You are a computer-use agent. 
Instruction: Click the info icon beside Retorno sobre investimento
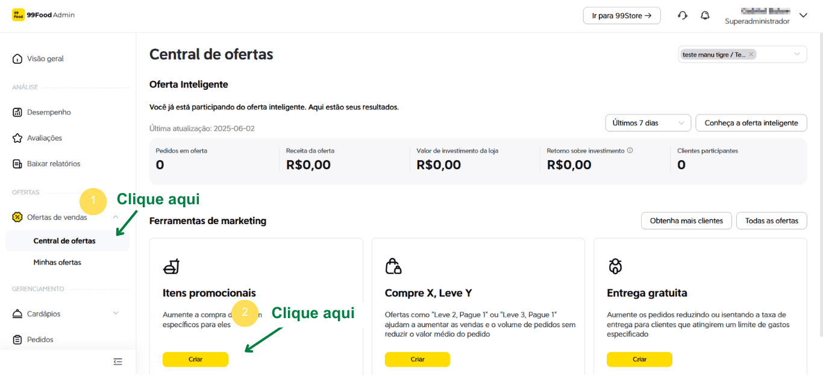(630, 151)
